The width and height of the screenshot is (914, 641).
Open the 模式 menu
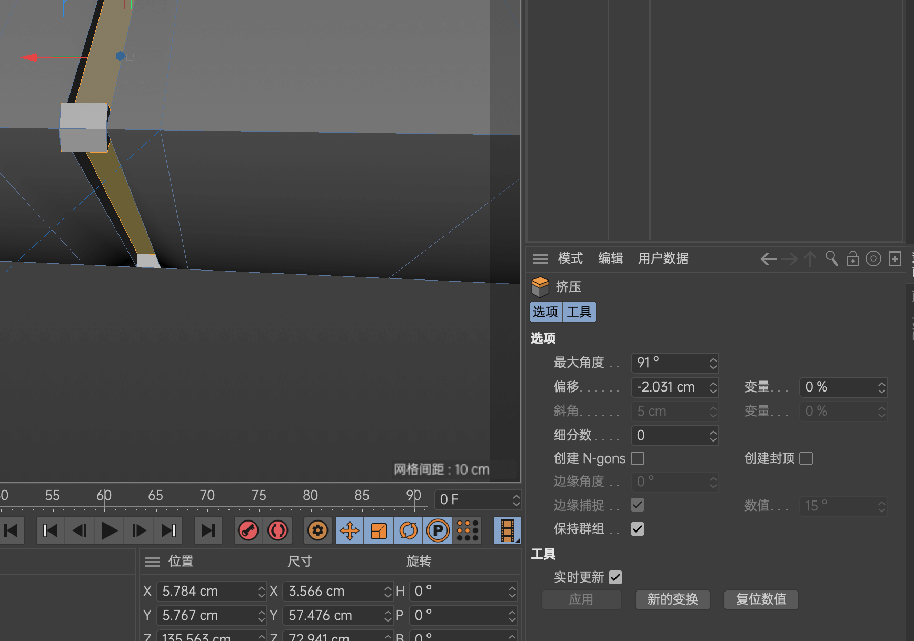point(570,258)
